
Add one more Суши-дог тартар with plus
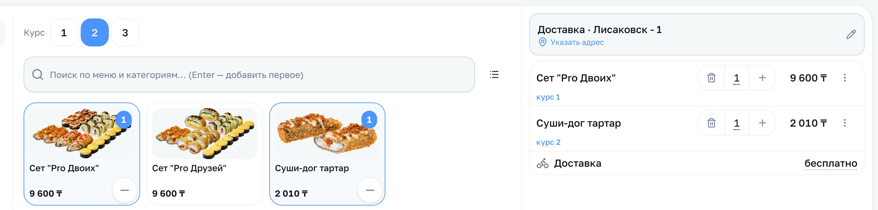pos(762,123)
